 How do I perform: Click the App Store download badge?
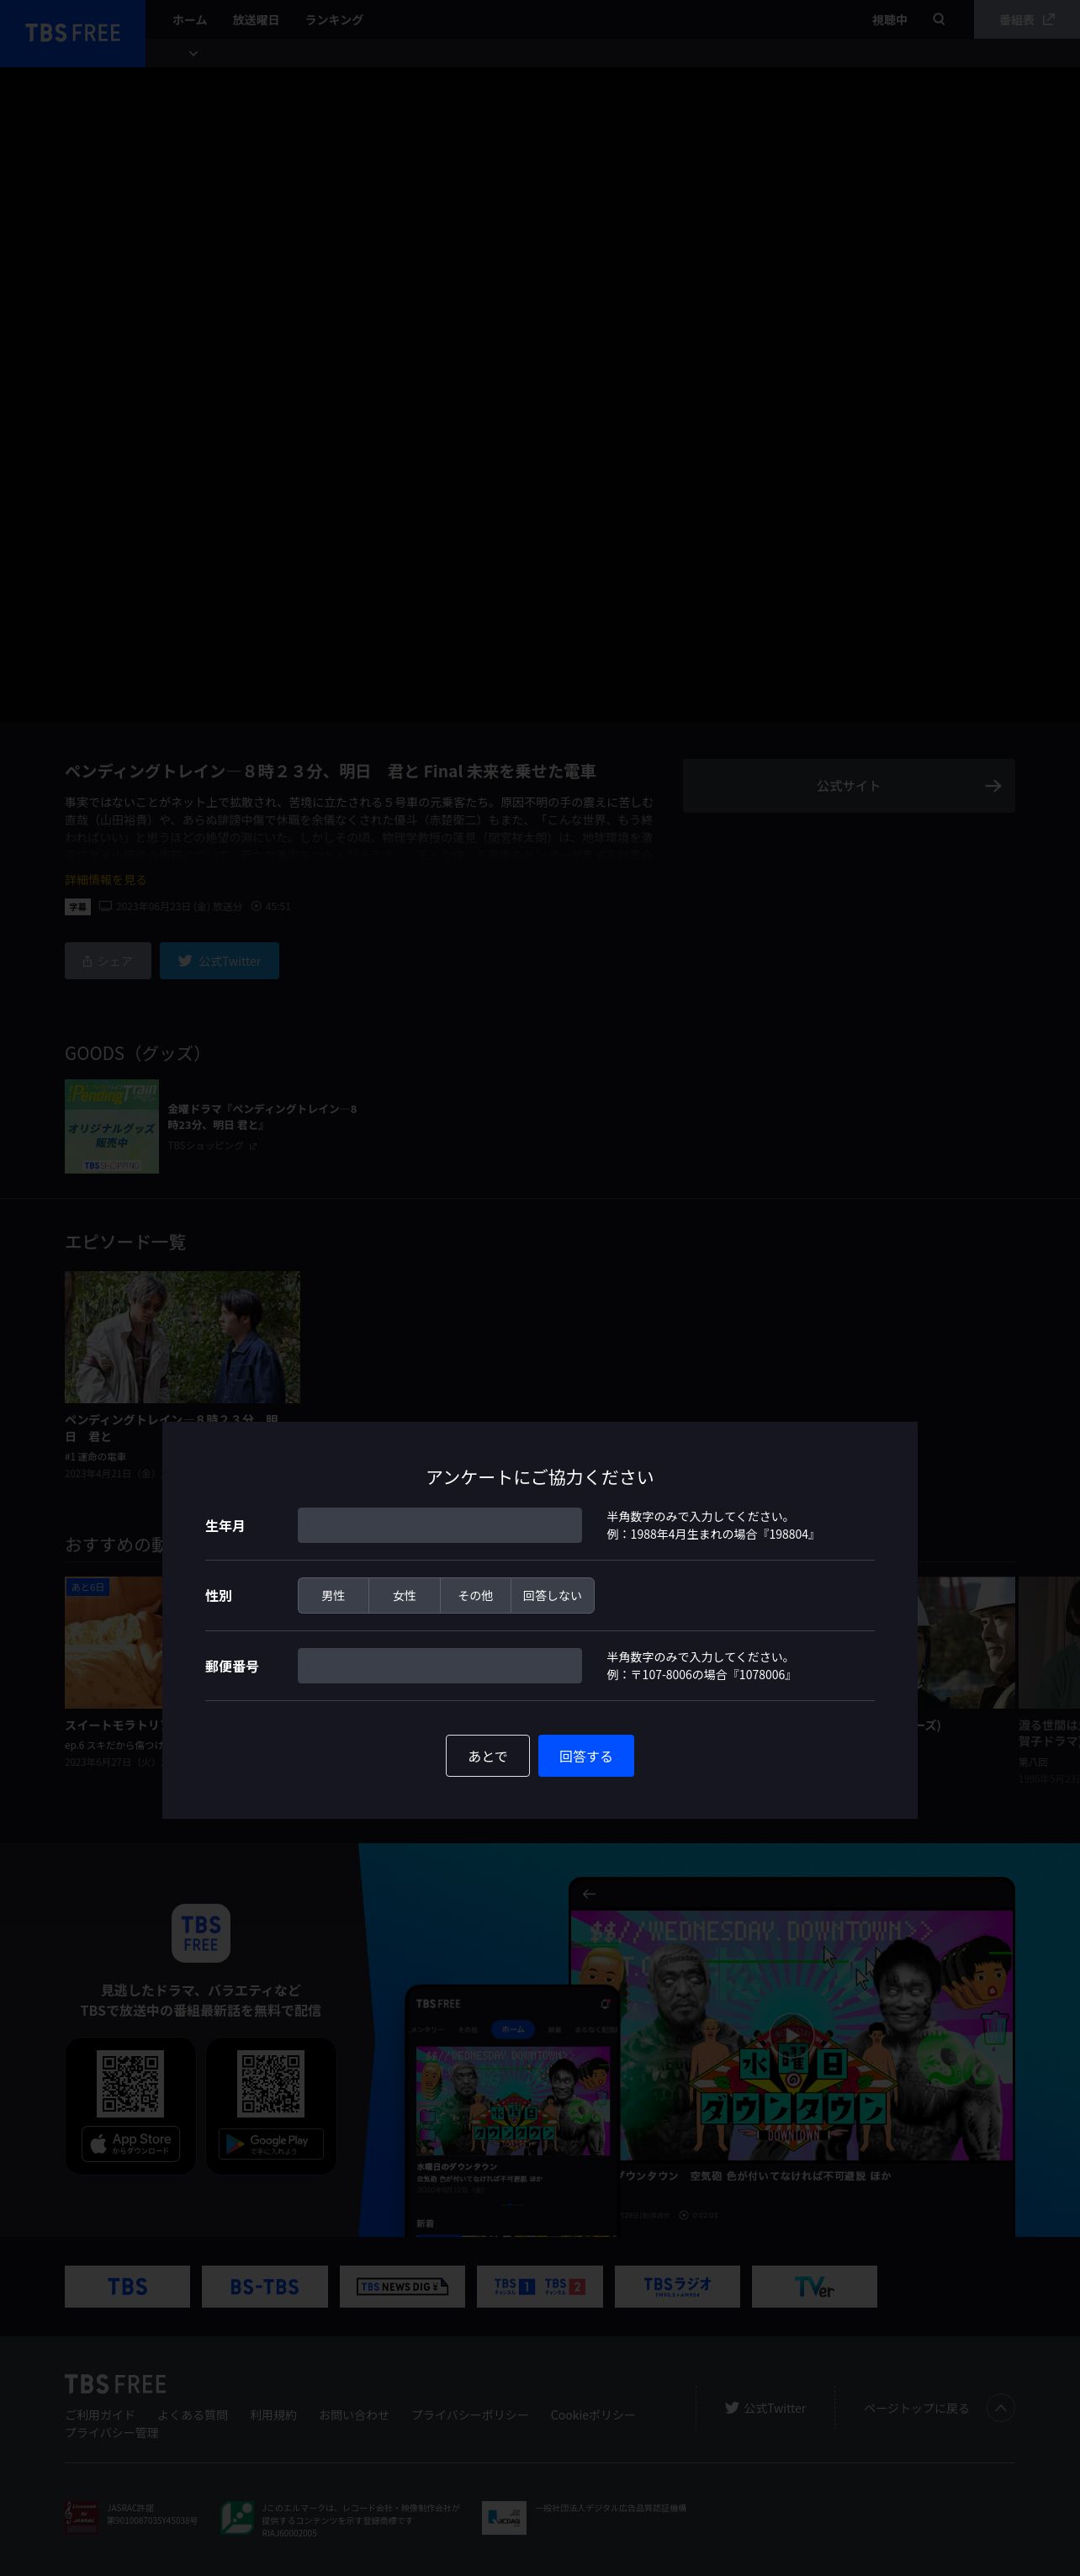coord(131,2143)
